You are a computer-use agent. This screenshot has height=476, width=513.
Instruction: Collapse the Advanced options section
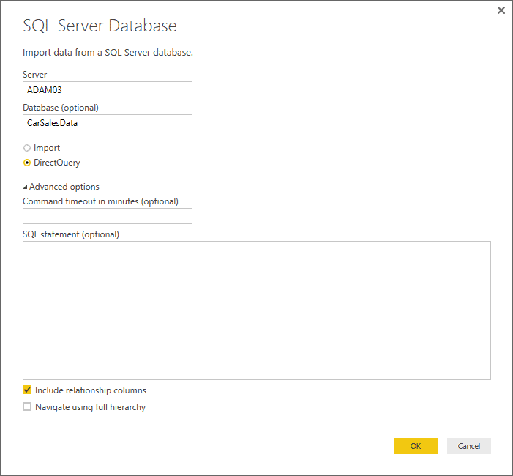pos(25,187)
